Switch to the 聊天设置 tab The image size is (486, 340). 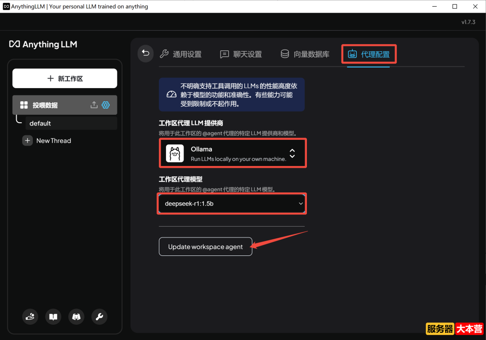tap(241, 54)
